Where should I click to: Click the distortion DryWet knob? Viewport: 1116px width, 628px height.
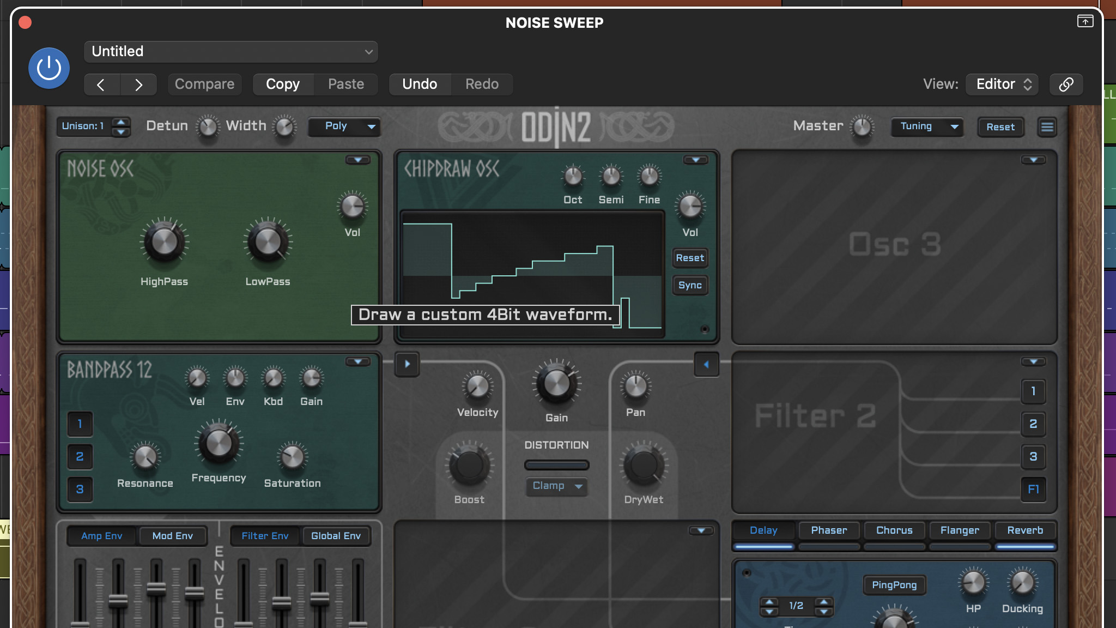644,465
